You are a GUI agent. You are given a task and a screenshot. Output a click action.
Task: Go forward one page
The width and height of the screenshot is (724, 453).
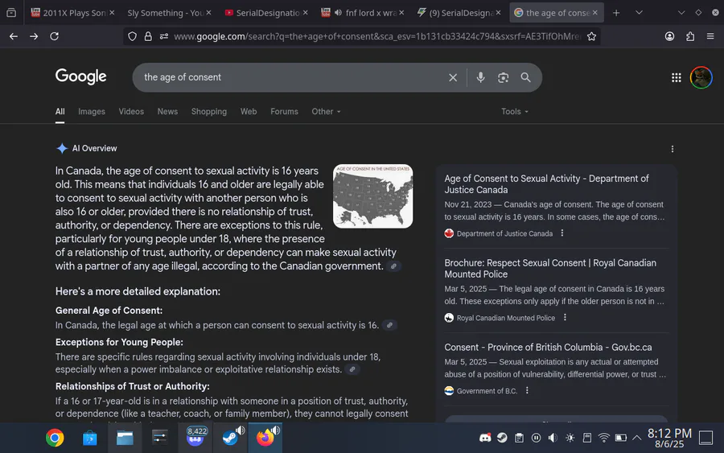point(34,36)
